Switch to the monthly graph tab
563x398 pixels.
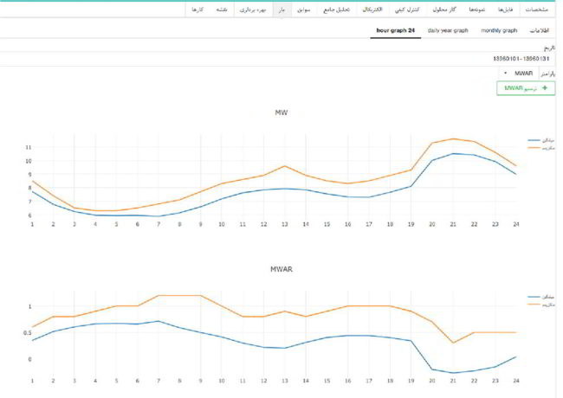[499, 30]
